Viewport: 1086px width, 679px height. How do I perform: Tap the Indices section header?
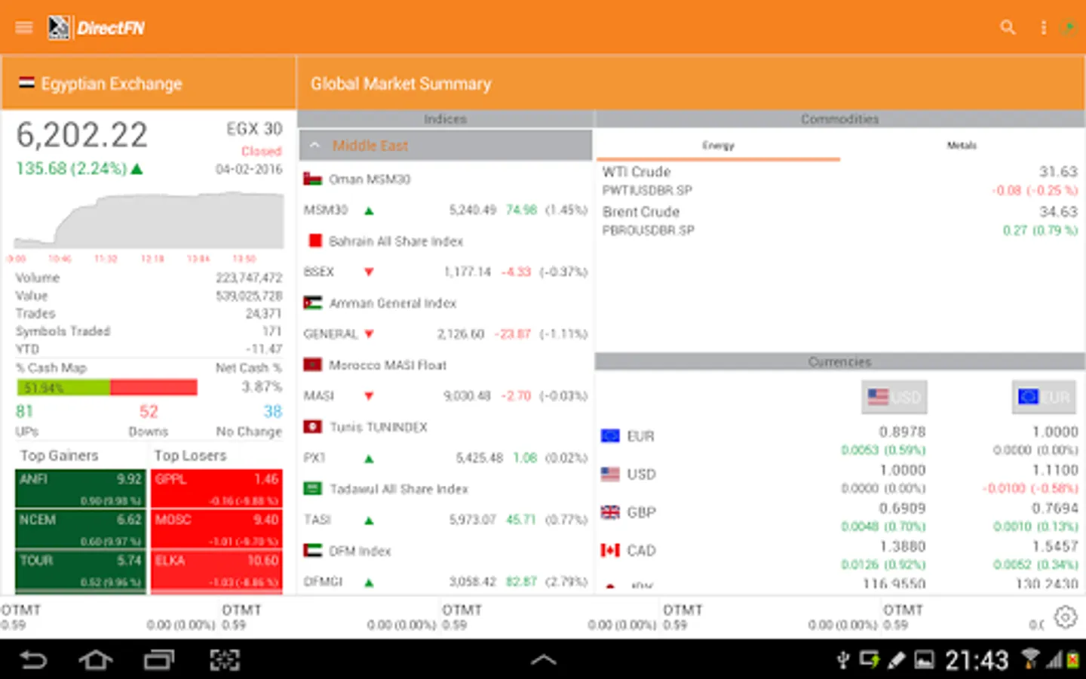coord(446,118)
